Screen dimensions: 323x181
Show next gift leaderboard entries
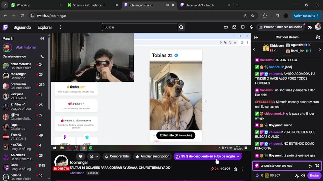(320, 50)
